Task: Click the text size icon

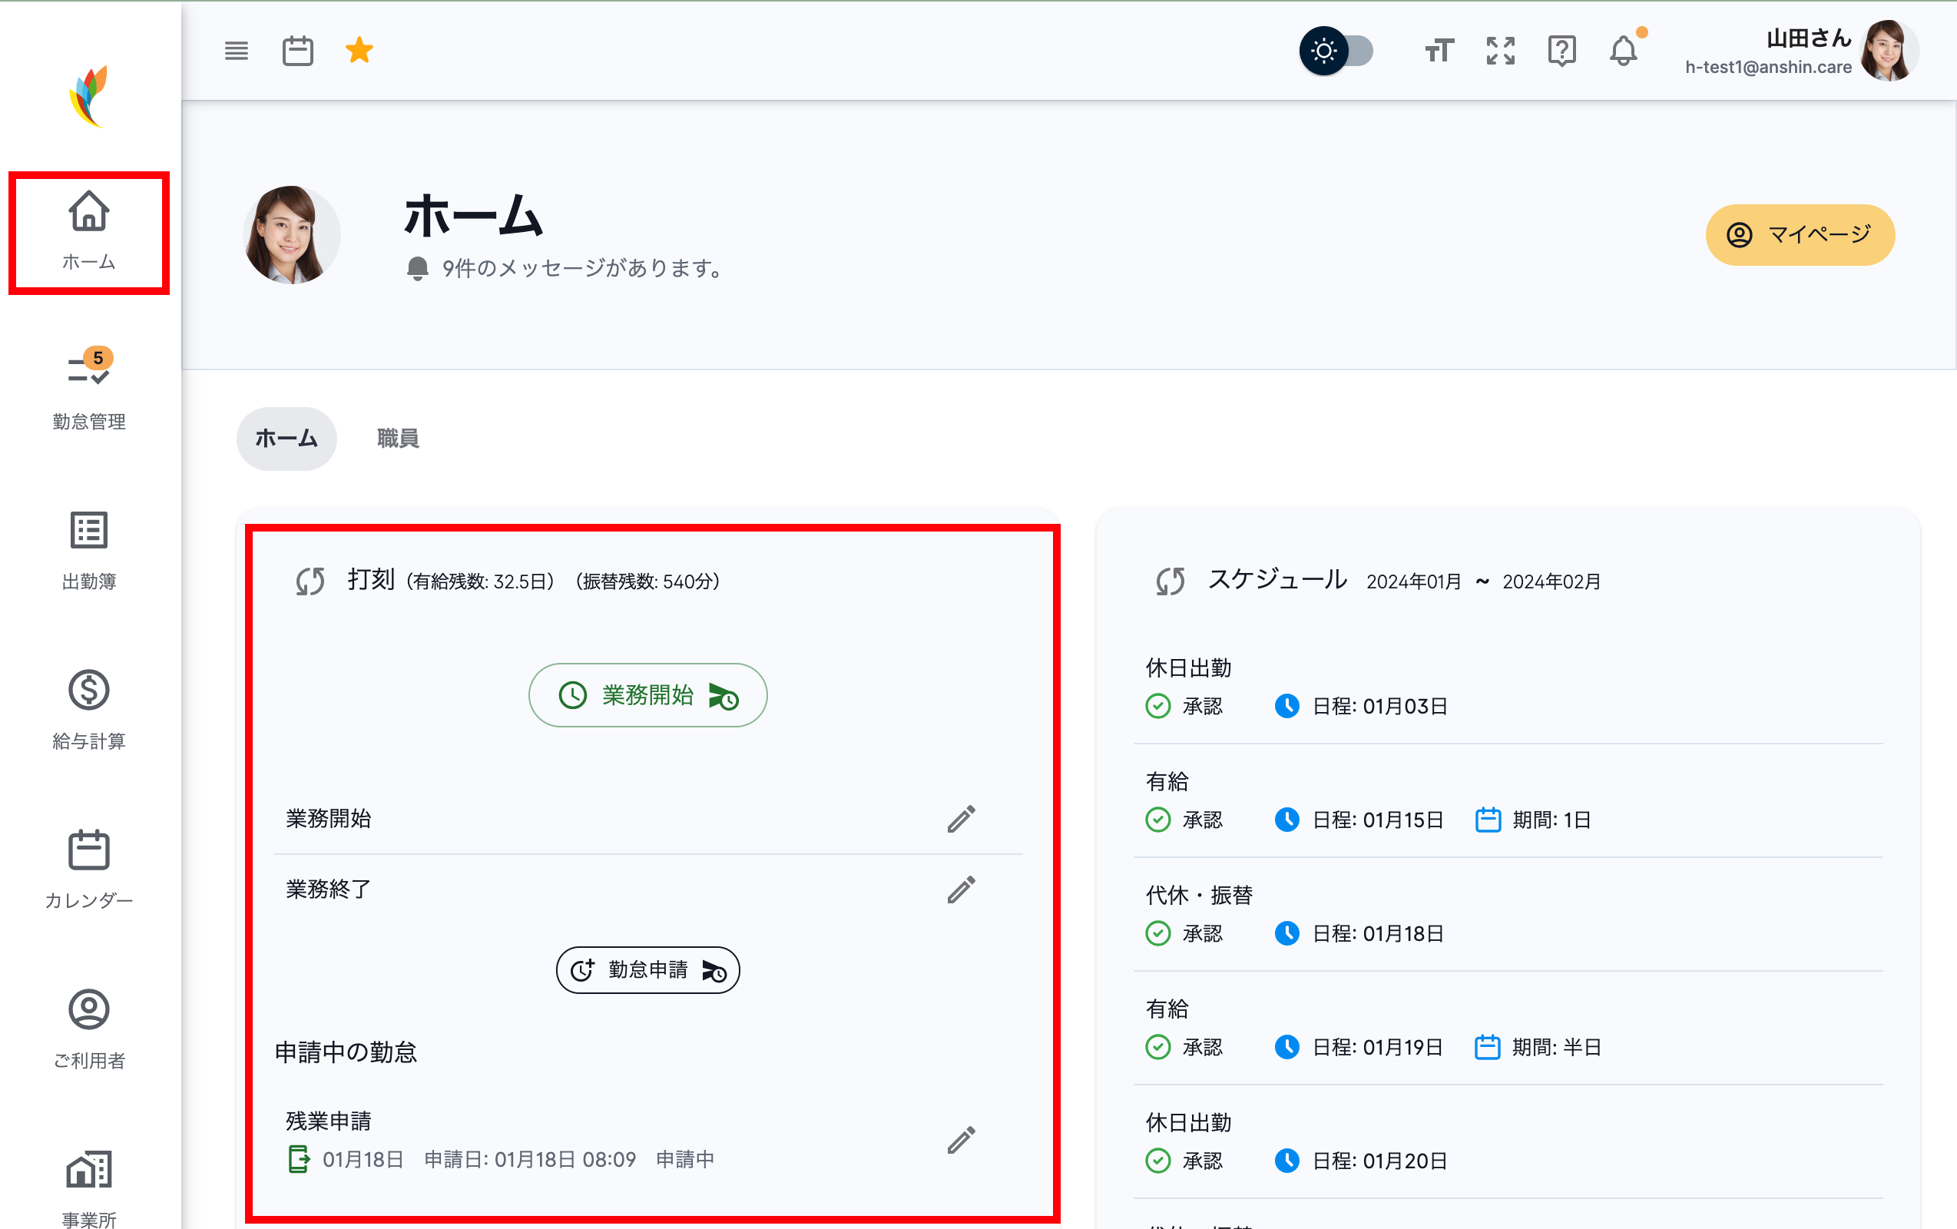Action: [x=1439, y=51]
